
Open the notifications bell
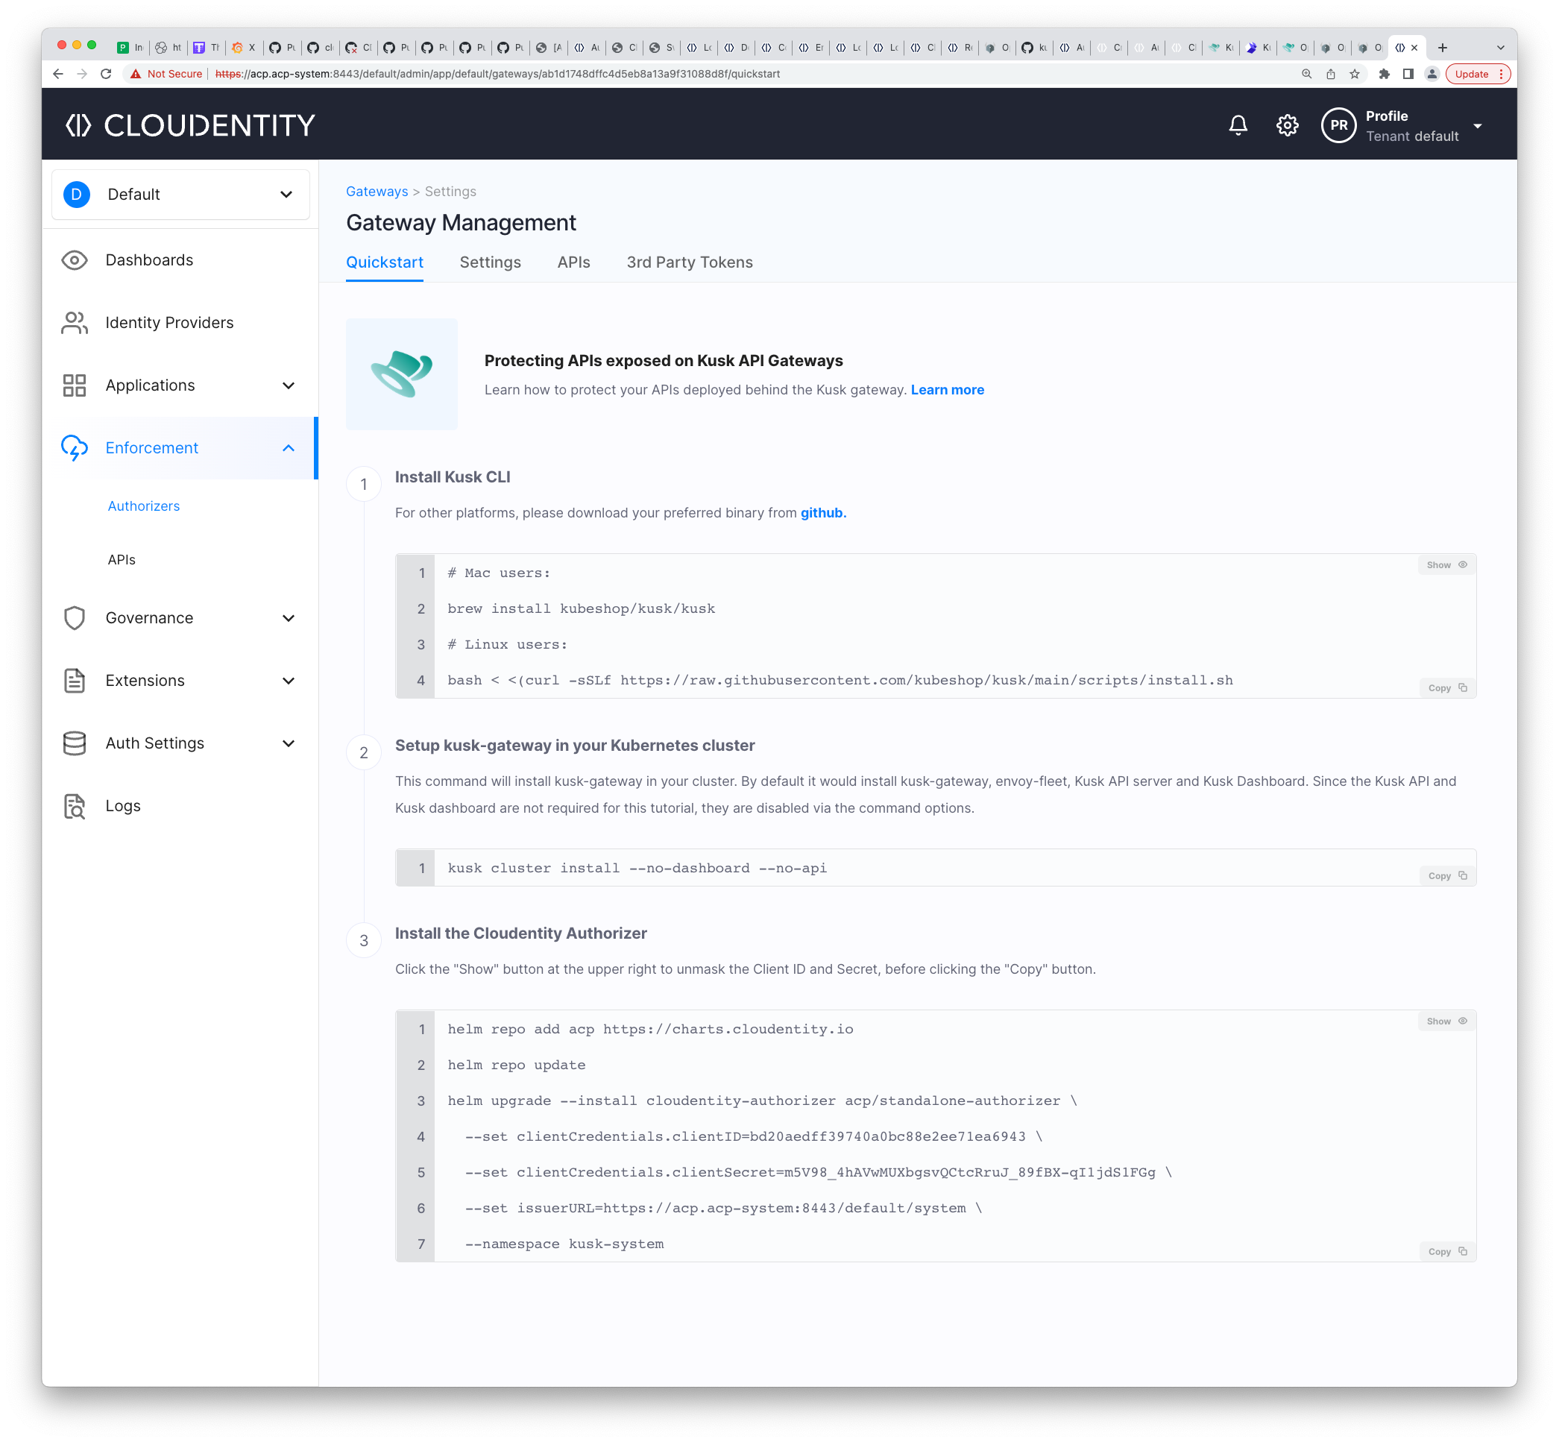(x=1238, y=125)
